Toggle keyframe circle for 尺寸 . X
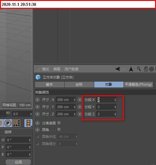 tap(37, 100)
